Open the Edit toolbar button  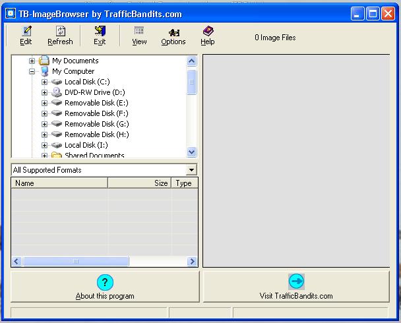[x=26, y=36]
